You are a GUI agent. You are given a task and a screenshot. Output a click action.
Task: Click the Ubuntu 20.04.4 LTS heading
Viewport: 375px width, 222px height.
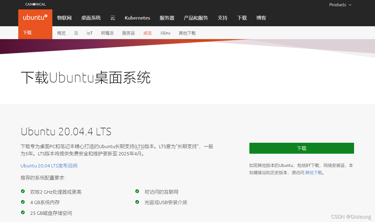[66, 131]
